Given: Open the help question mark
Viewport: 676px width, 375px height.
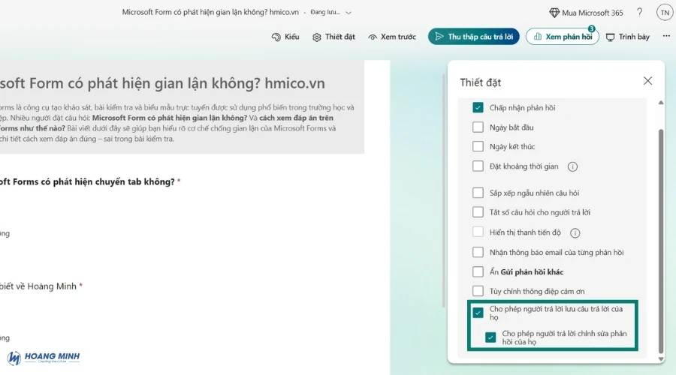Looking at the screenshot, I should [x=639, y=13].
